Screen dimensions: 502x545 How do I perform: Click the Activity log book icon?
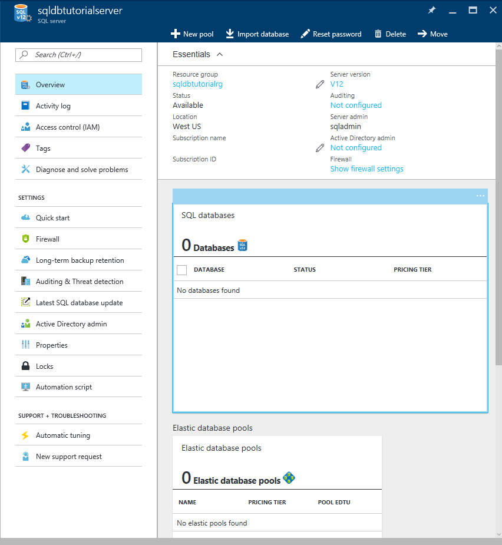[25, 105]
